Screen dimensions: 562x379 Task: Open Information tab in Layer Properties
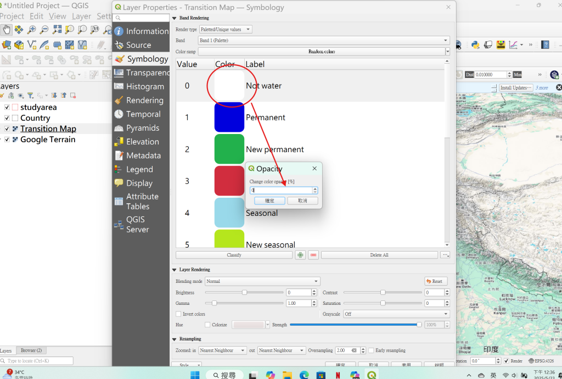(141, 31)
